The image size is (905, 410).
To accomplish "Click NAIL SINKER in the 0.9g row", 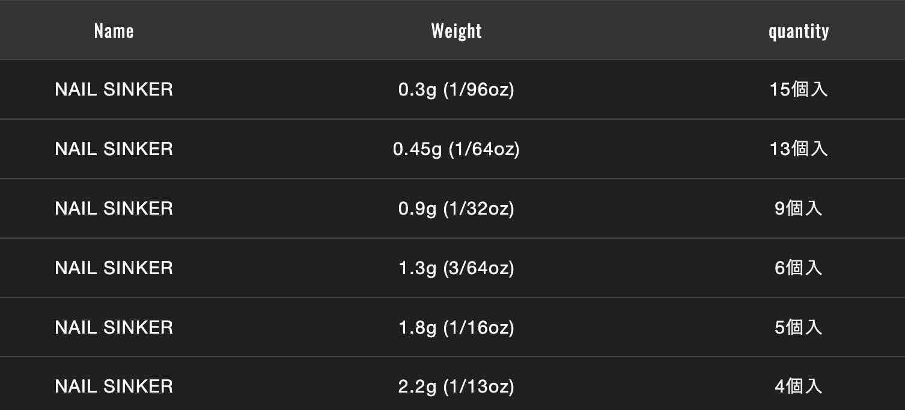I will coord(114,209).
